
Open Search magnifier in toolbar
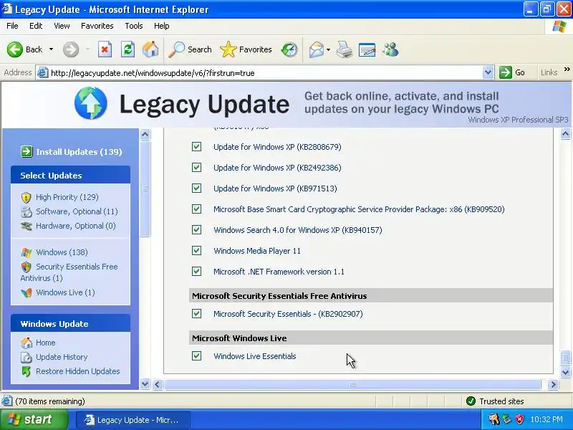pos(177,49)
